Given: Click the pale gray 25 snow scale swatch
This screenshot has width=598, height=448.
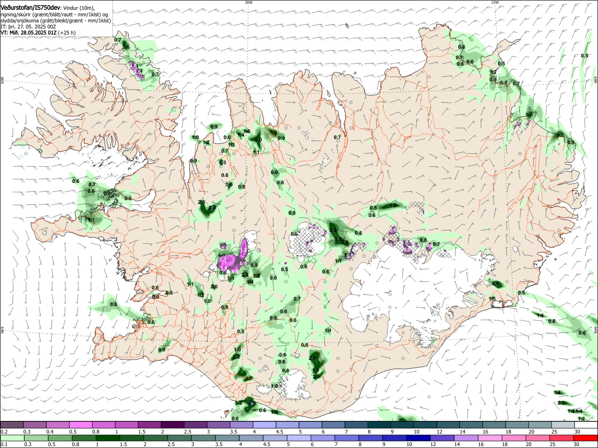Looking at the screenshot, I should [563, 425].
